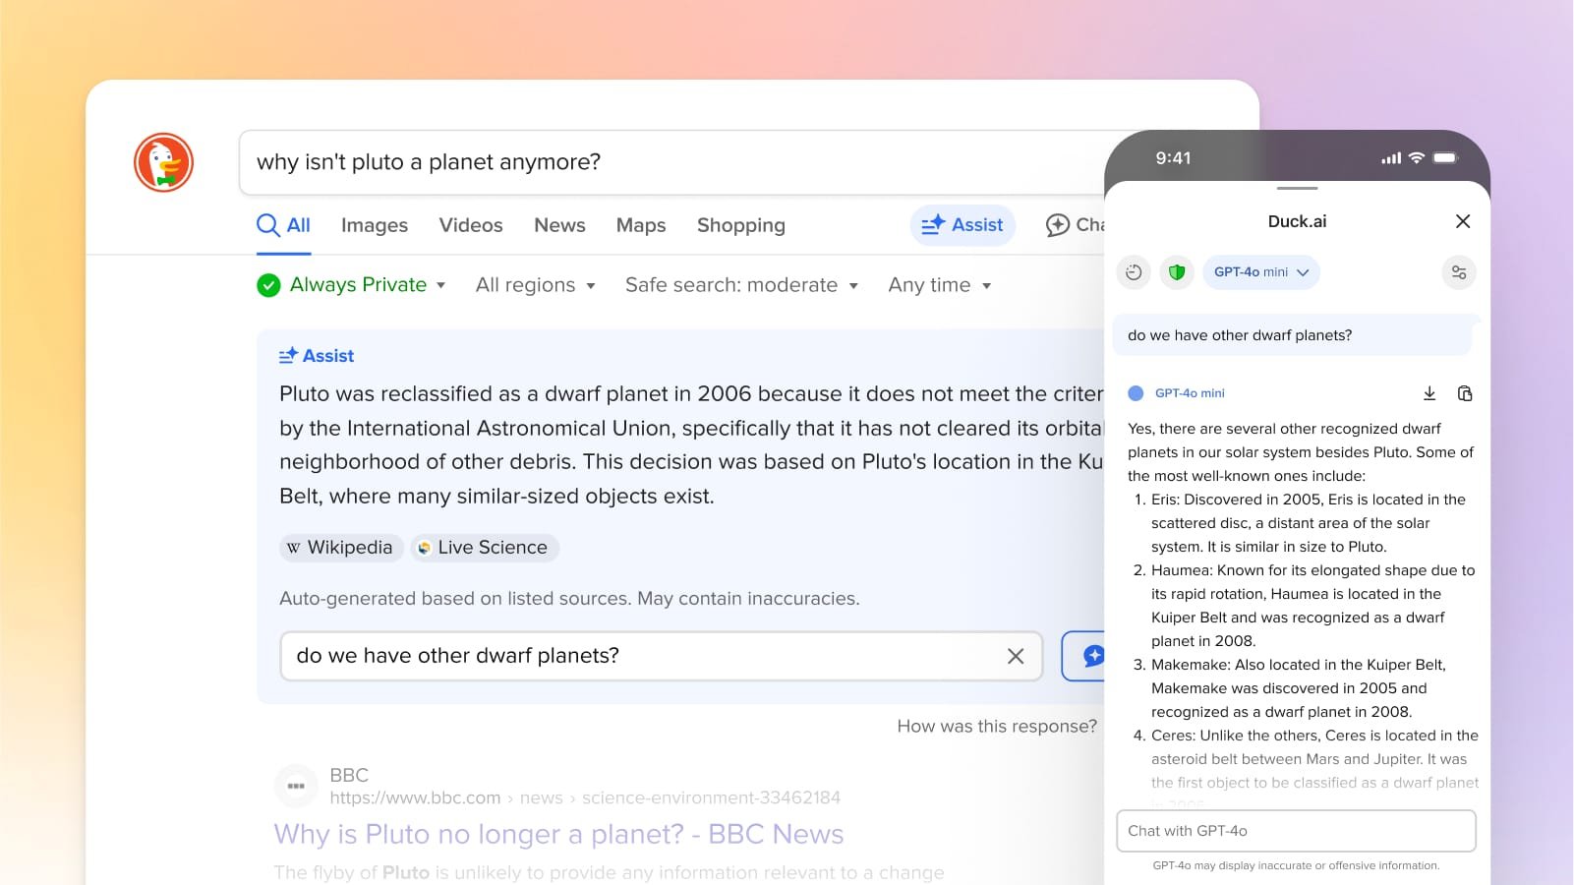Open the BBC article about Pluto
1574x885 pixels.
pos(557,834)
